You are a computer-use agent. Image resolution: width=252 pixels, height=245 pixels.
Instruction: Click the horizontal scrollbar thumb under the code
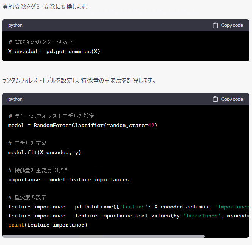[104, 236]
